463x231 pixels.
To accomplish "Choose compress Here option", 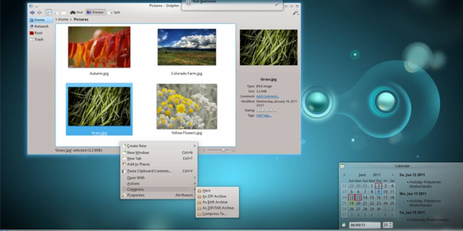I will tap(218, 191).
